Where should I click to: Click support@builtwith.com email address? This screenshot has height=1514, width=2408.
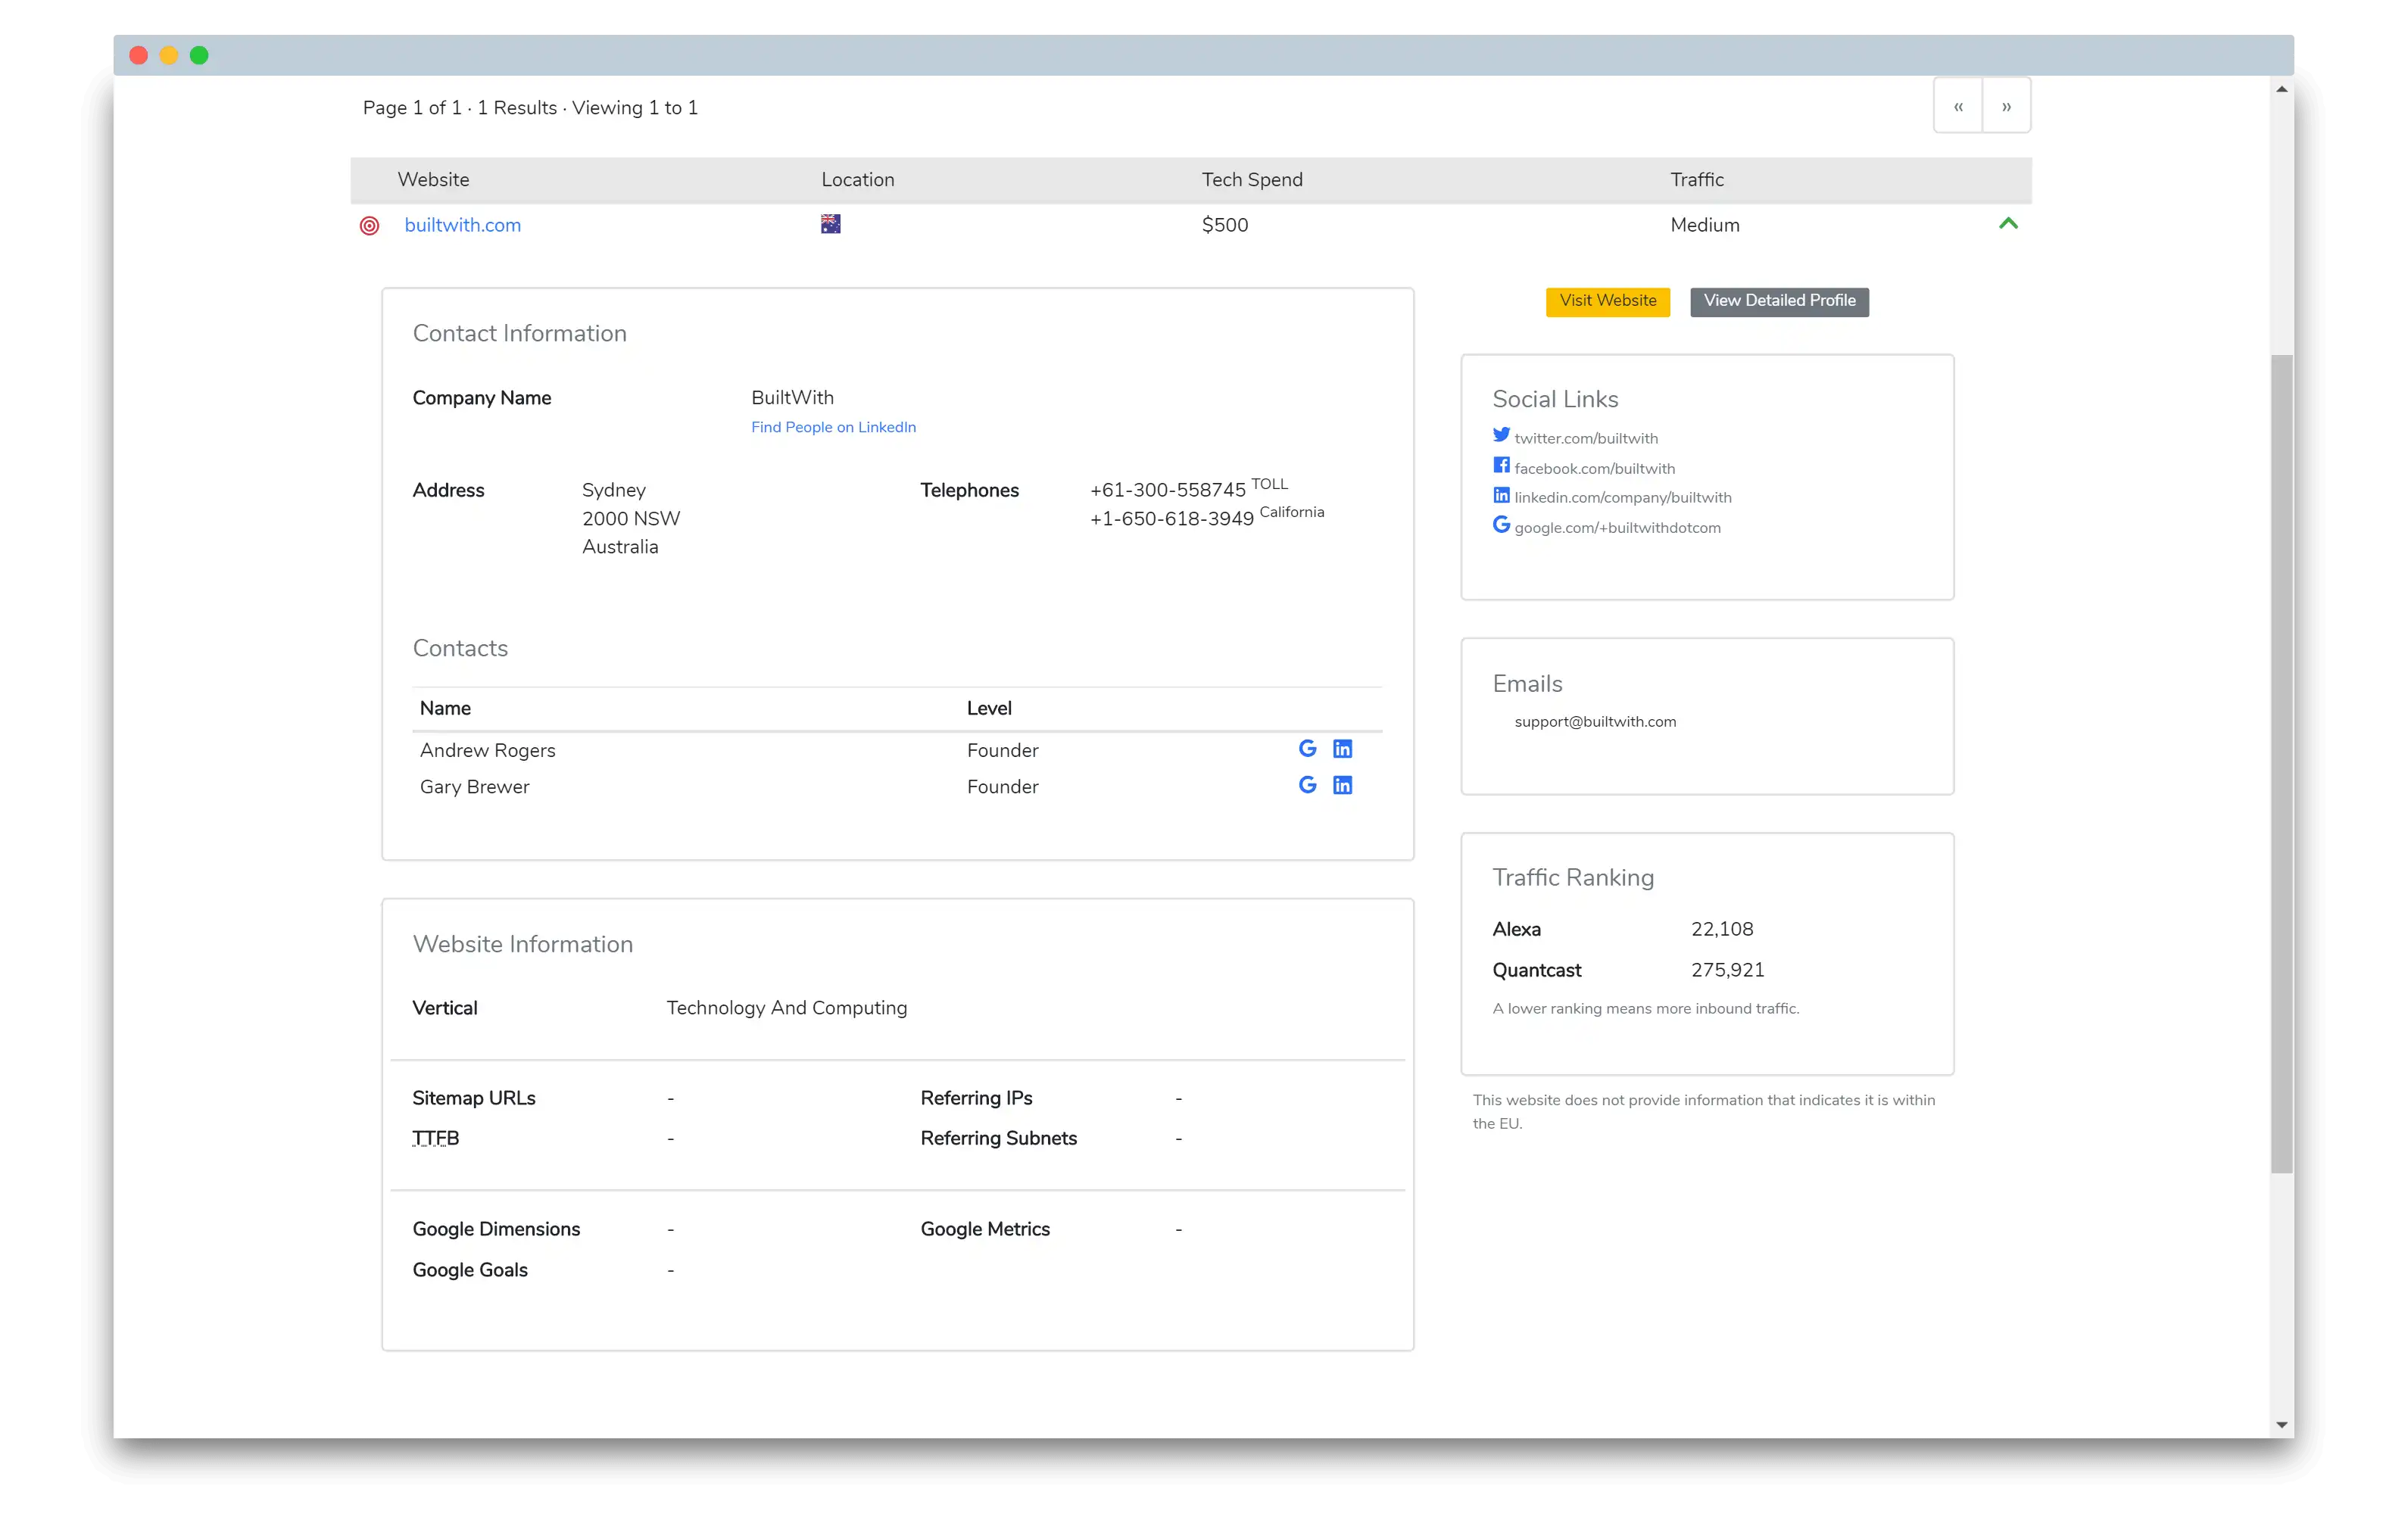click(1595, 722)
